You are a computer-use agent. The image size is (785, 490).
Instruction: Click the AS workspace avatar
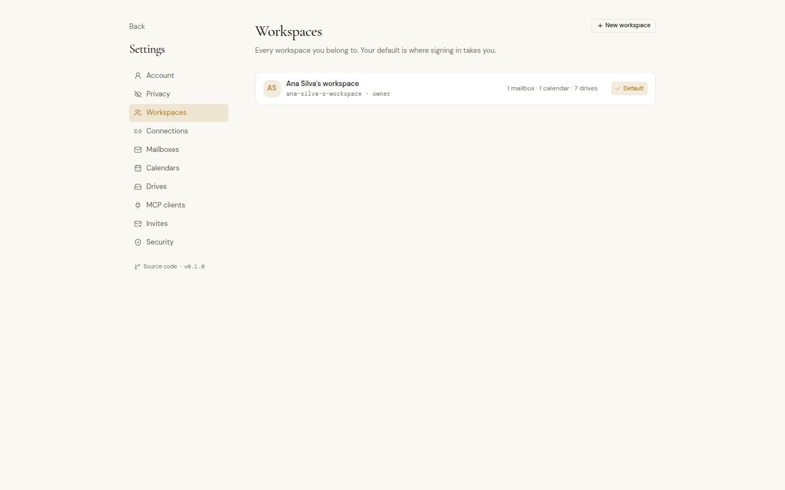[x=272, y=88]
